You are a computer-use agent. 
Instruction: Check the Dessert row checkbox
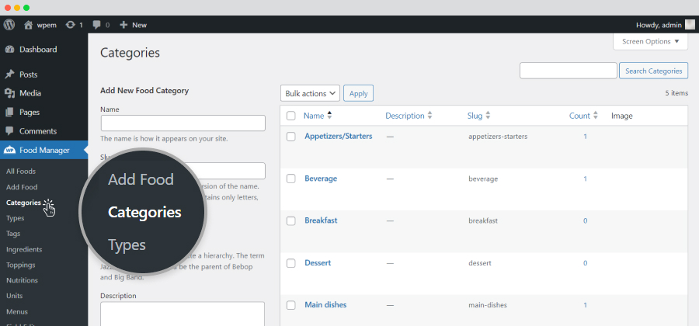click(x=291, y=263)
